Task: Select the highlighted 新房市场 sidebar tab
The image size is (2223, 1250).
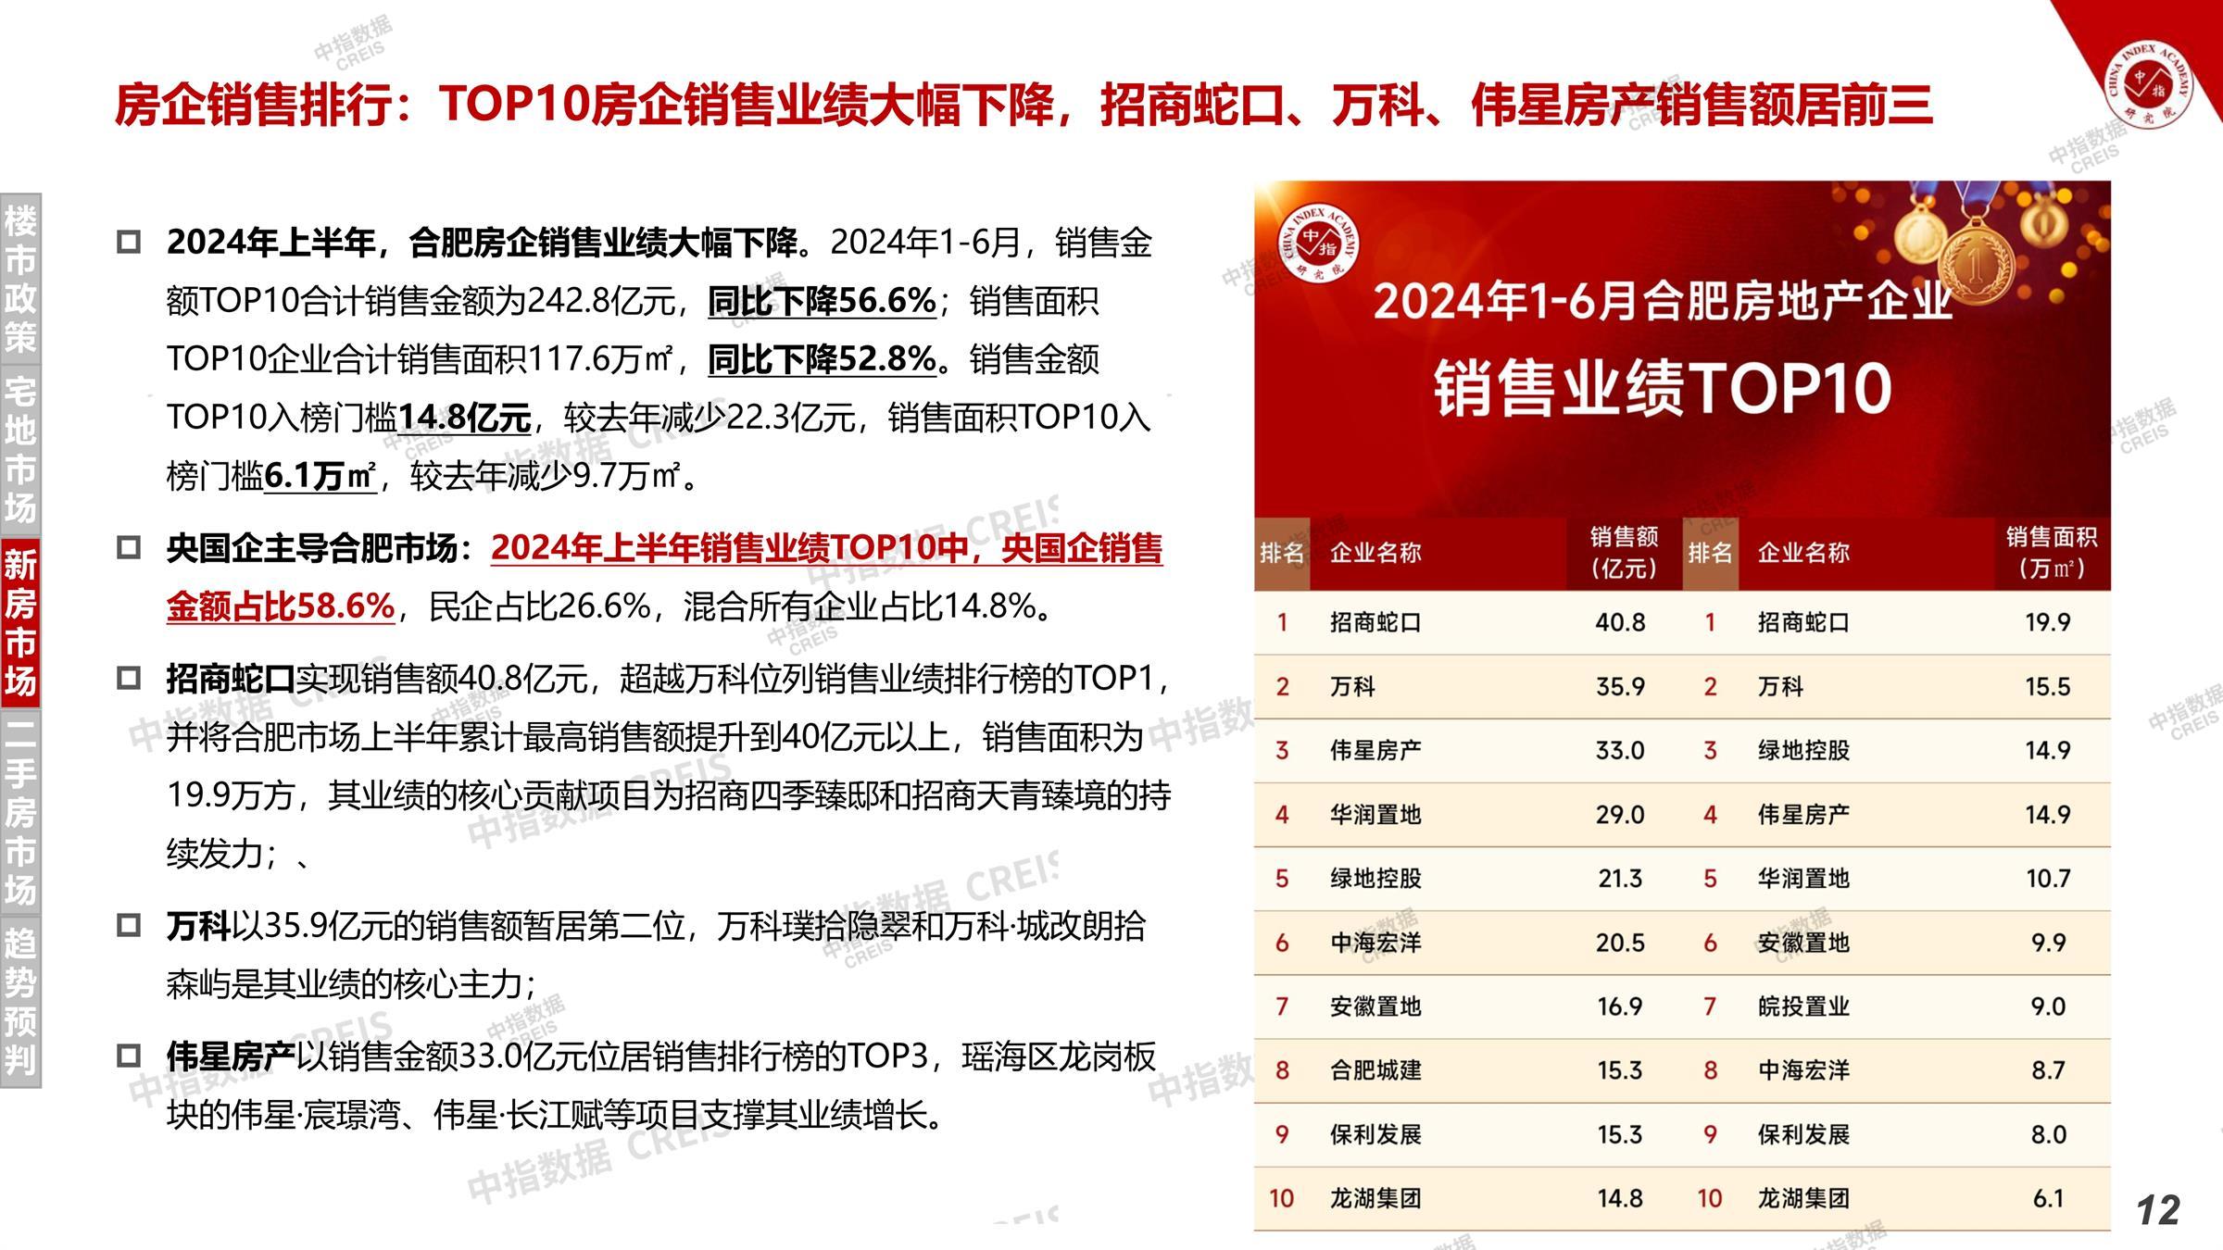Action: (20, 622)
